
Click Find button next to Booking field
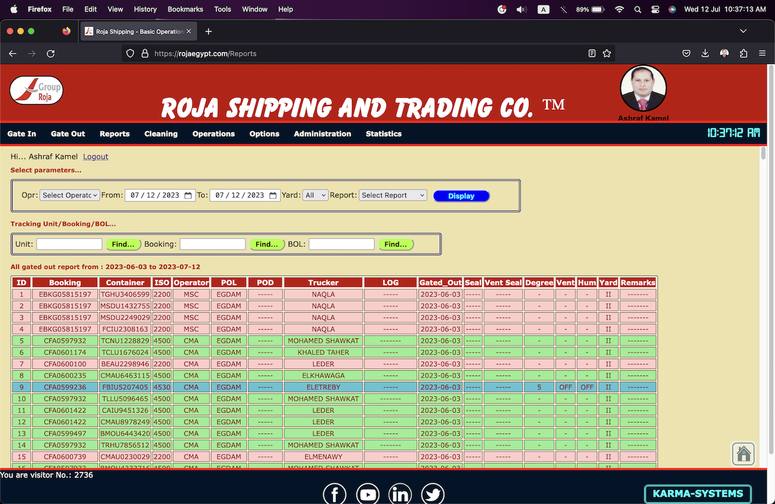pyautogui.click(x=267, y=244)
